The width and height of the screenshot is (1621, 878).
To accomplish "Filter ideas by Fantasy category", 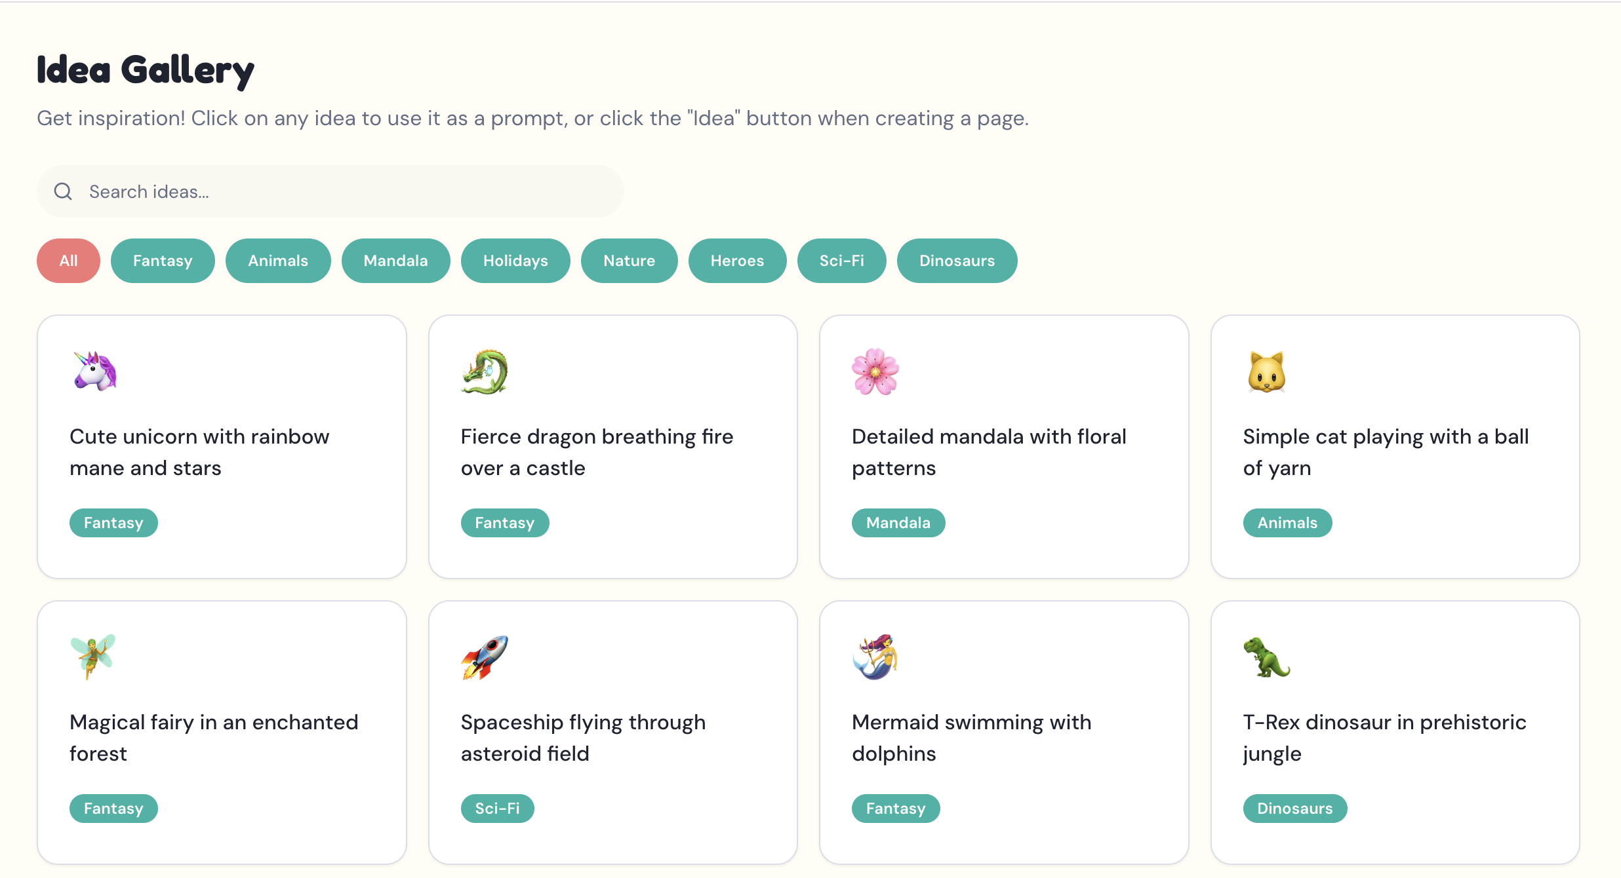I will point(163,261).
